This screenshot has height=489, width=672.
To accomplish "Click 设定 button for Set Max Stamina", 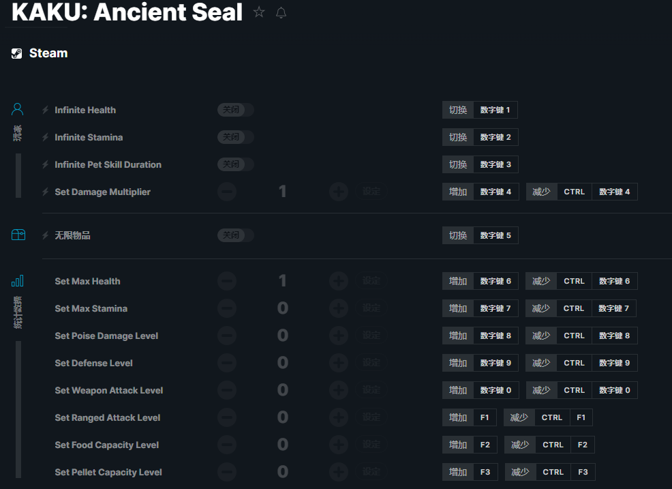I will [x=371, y=308].
